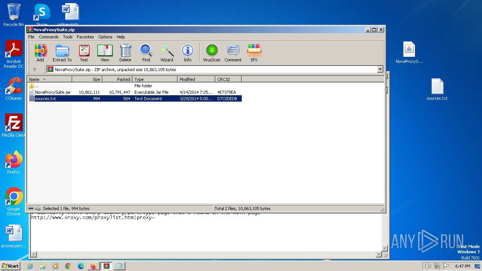Show archive Info
The image size is (482, 271).
(188, 53)
